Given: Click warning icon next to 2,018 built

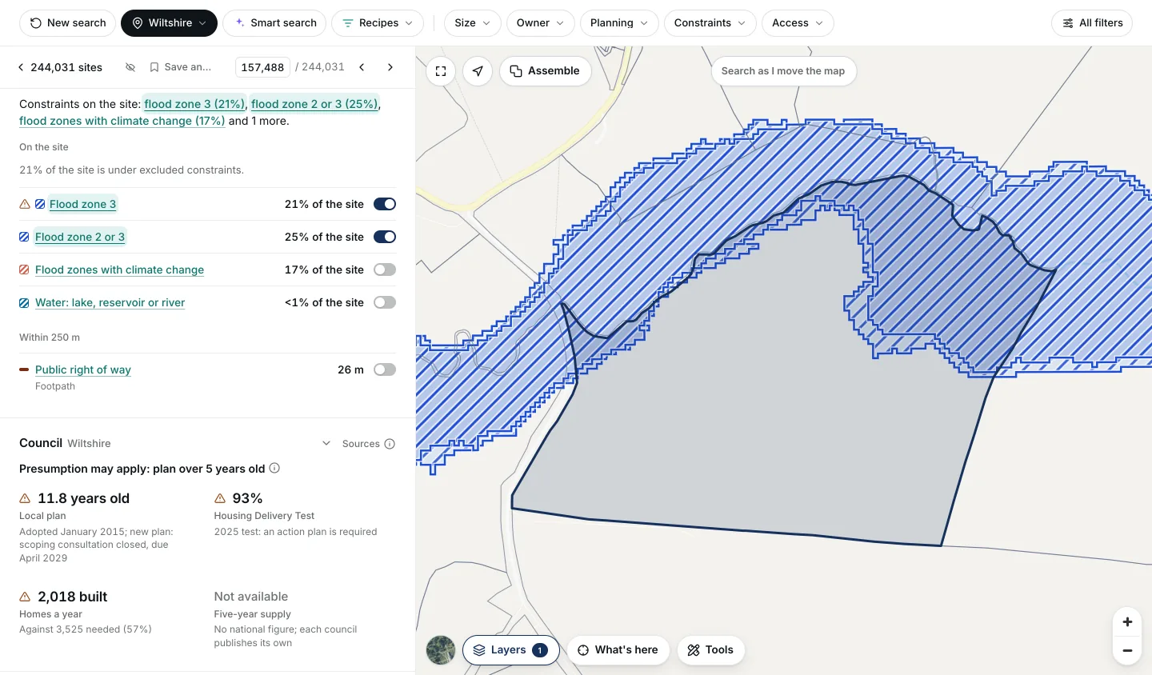Looking at the screenshot, I should [x=25, y=597].
